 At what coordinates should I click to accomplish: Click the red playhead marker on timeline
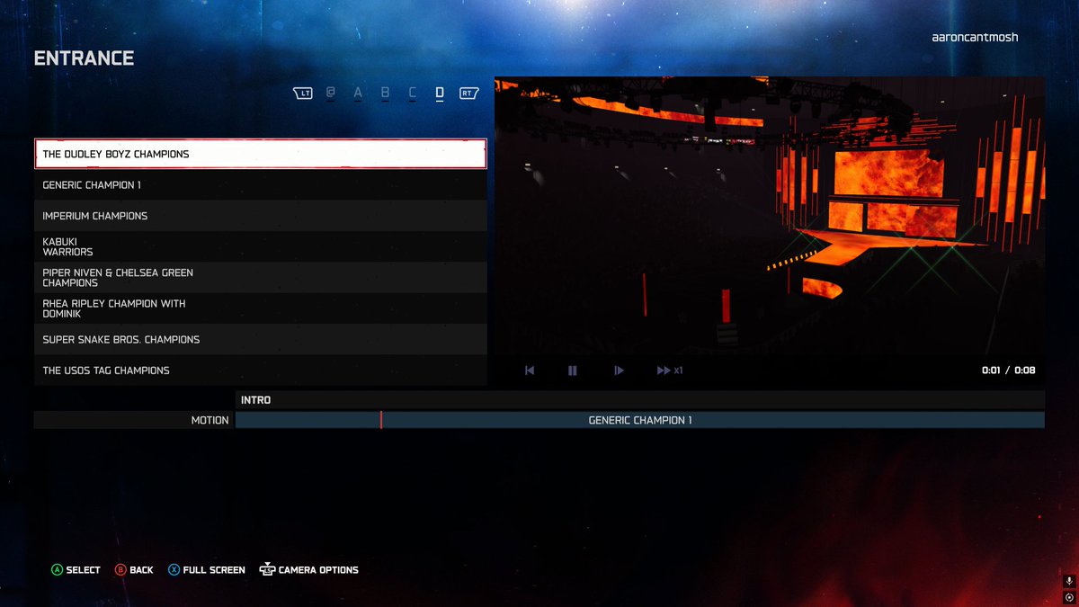(380, 420)
